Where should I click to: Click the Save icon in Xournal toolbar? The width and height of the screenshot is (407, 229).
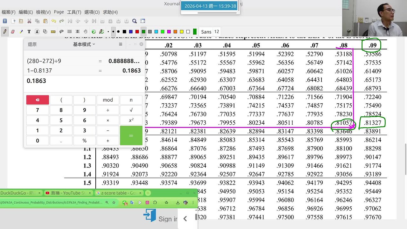[x=5, y=21]
